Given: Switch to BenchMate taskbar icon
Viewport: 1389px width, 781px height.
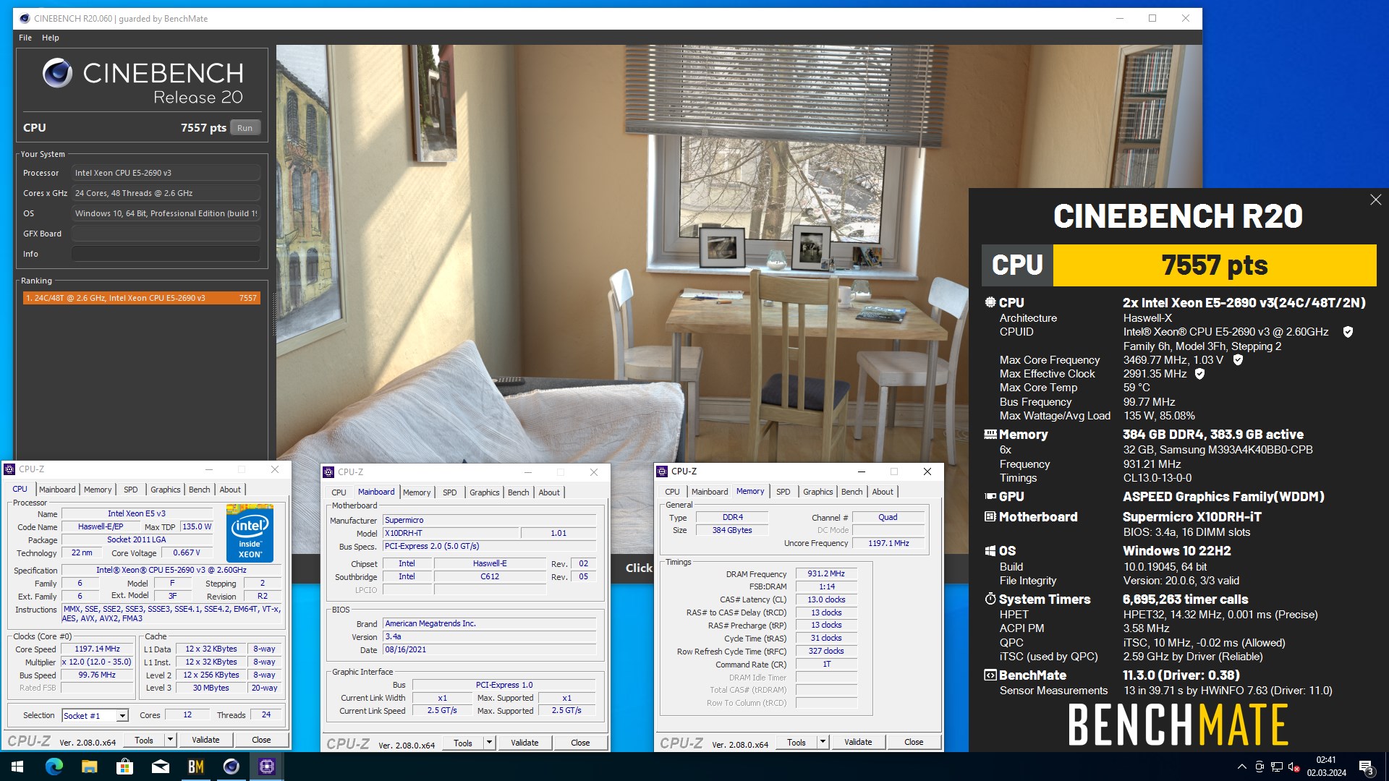Looking at the screenshot, I should pos(195,767).
